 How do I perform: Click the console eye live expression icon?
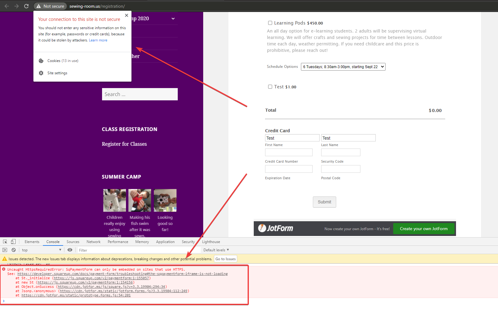70,250
